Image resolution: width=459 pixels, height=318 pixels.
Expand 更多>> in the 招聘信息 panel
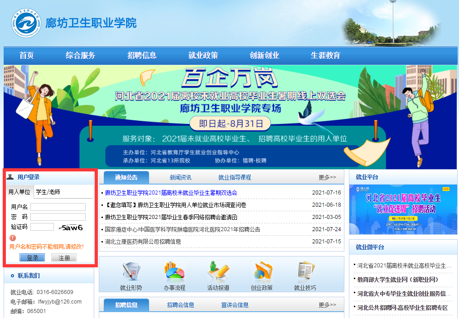pyautogui.click(x=327, y=305)
